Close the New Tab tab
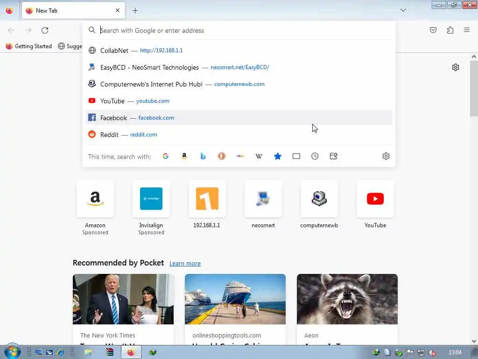Viewport: 478px width, 359px height. 118,11
